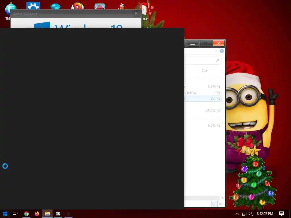Select the blue diamond desktop icon
The image size is (291, 218).
[x=55, y=6]
